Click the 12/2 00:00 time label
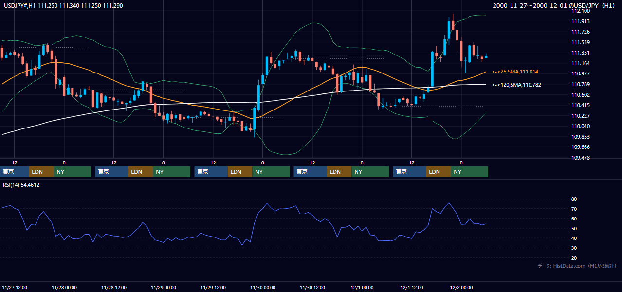 coord(461,287)
